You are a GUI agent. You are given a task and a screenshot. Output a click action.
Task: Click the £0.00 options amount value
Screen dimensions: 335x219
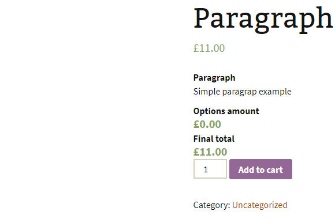(x=207, y=124)
